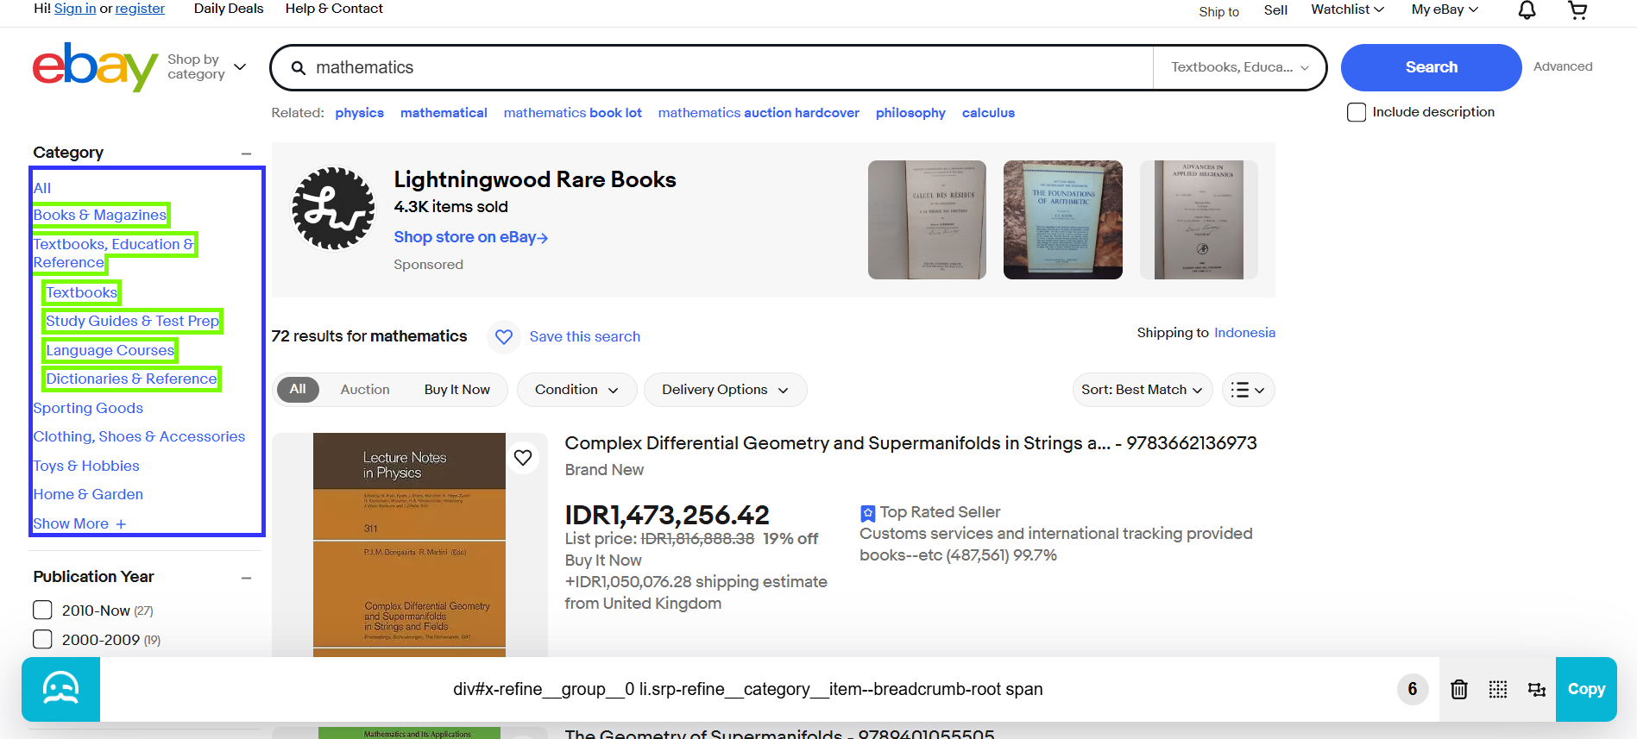Click the Indonesia shipping location link
Screen dimensions: 1637x739
point(1244,333)
